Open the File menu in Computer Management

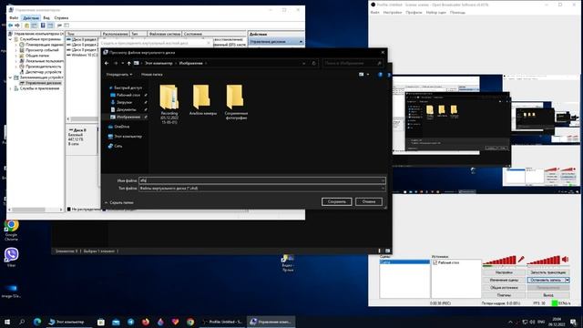point(14,18)
